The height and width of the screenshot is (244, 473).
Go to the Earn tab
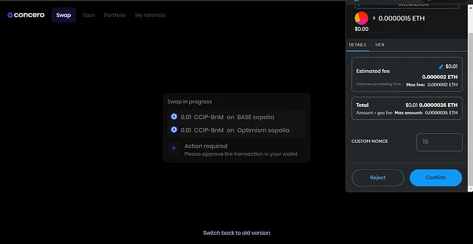89,15
